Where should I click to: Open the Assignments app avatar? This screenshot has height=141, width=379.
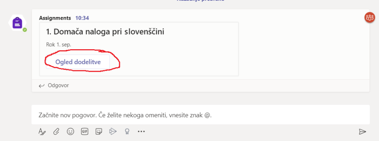[17, 23]
